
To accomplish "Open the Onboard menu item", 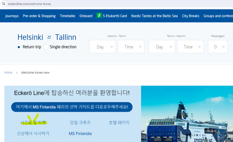I will (x=86, y=16).
